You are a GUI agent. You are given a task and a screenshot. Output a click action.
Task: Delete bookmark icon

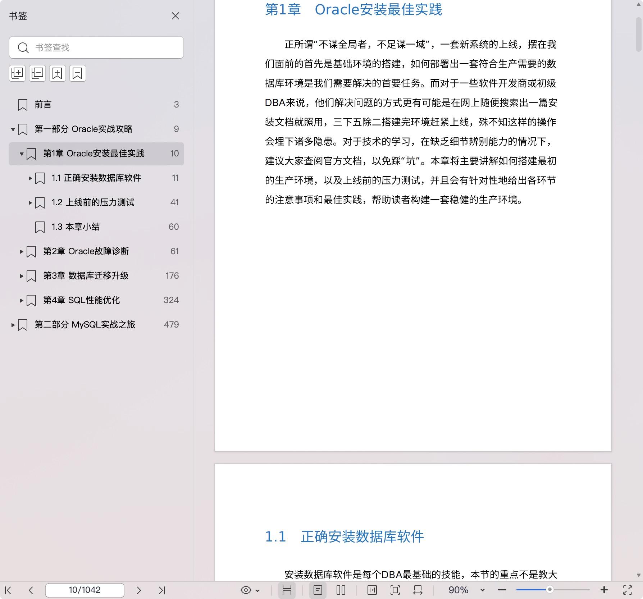[78, 73]
